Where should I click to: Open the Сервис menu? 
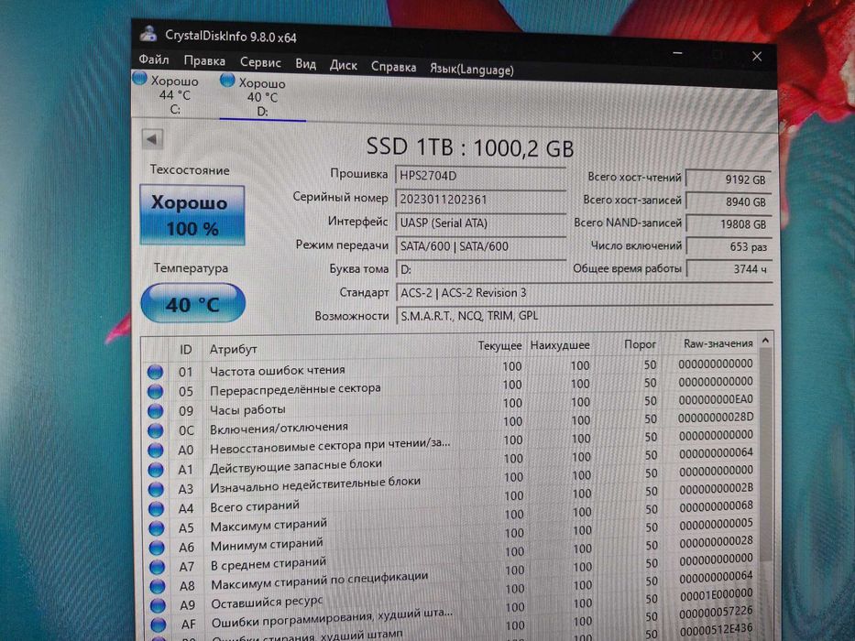(260, 62)
